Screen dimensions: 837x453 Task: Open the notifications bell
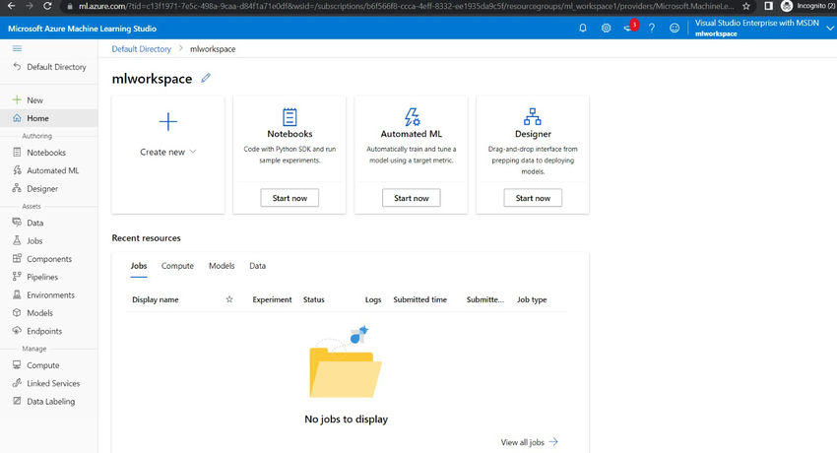pyautogui.click(x=582, y=28)
